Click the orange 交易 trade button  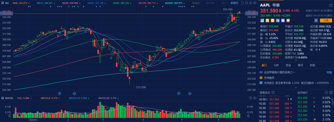(326, 20)
